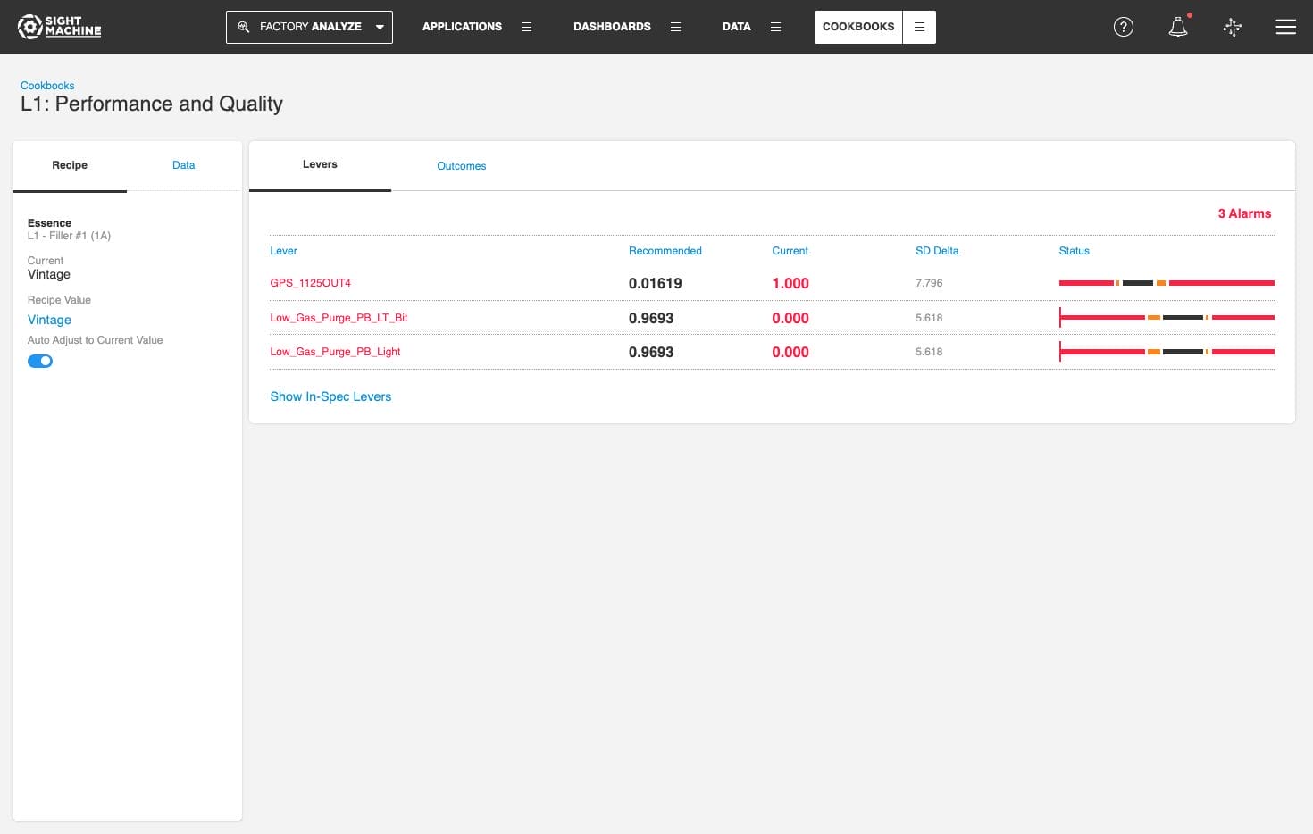Click the Essence label in Recipe panel

(49, 223)
